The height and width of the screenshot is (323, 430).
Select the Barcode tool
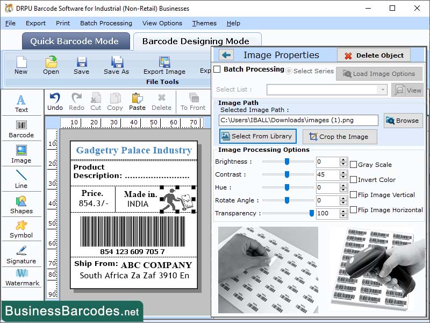21,129
